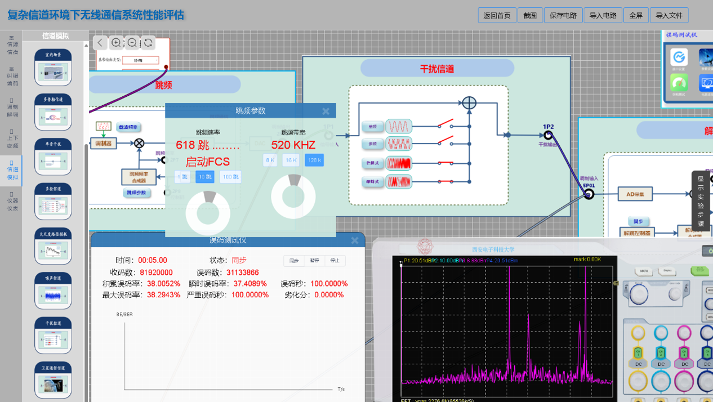Screen dimensions: 713x402
Task: Click the back arrow icon
Action: point(100,43)
